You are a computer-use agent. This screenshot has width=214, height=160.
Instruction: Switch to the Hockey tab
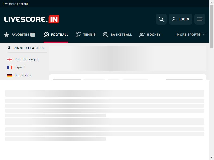point(150,35)
